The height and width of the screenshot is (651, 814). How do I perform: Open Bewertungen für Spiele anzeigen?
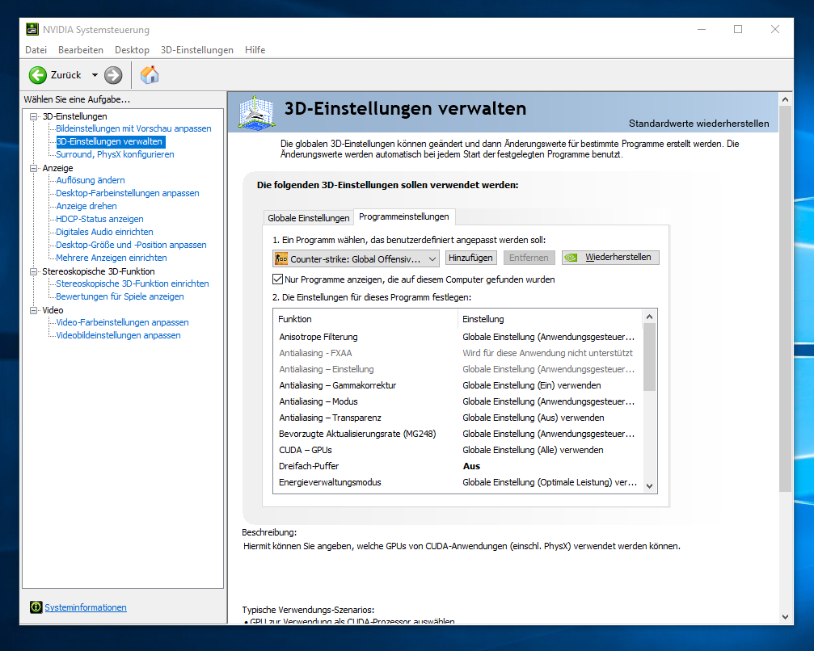point(120,296)
